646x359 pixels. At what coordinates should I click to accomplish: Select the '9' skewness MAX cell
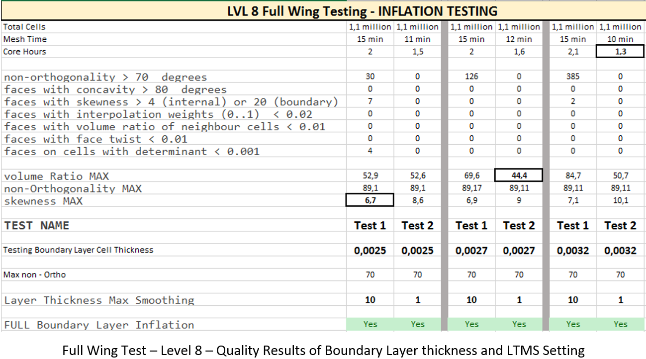[519, 200]
